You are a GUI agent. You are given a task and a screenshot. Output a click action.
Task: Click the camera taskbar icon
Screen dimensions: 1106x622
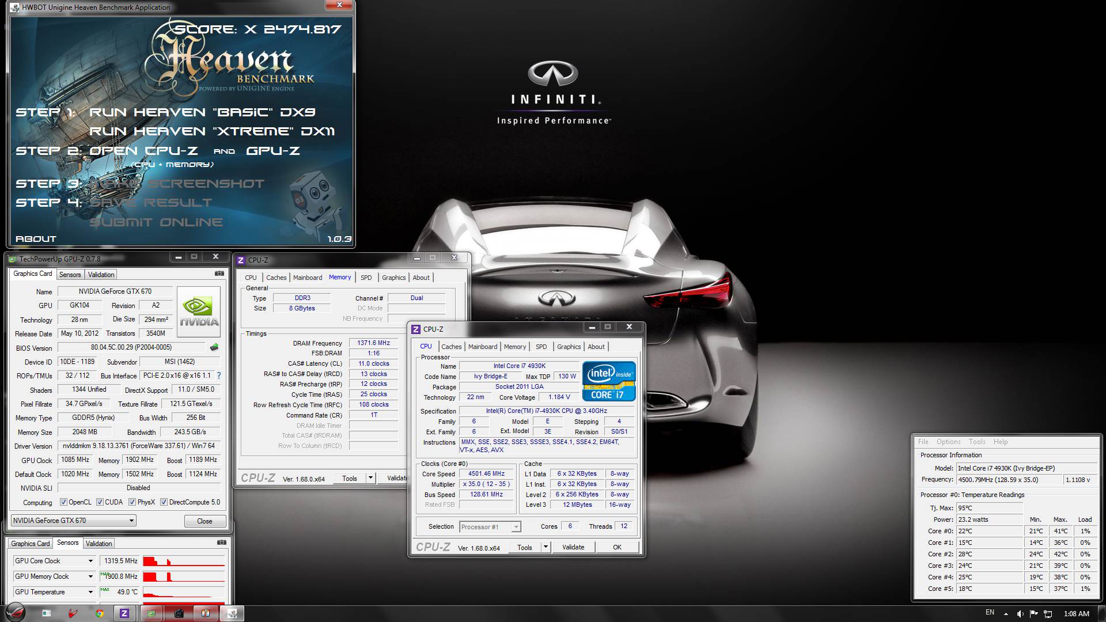pyautogui.click(x=179, y=613)
